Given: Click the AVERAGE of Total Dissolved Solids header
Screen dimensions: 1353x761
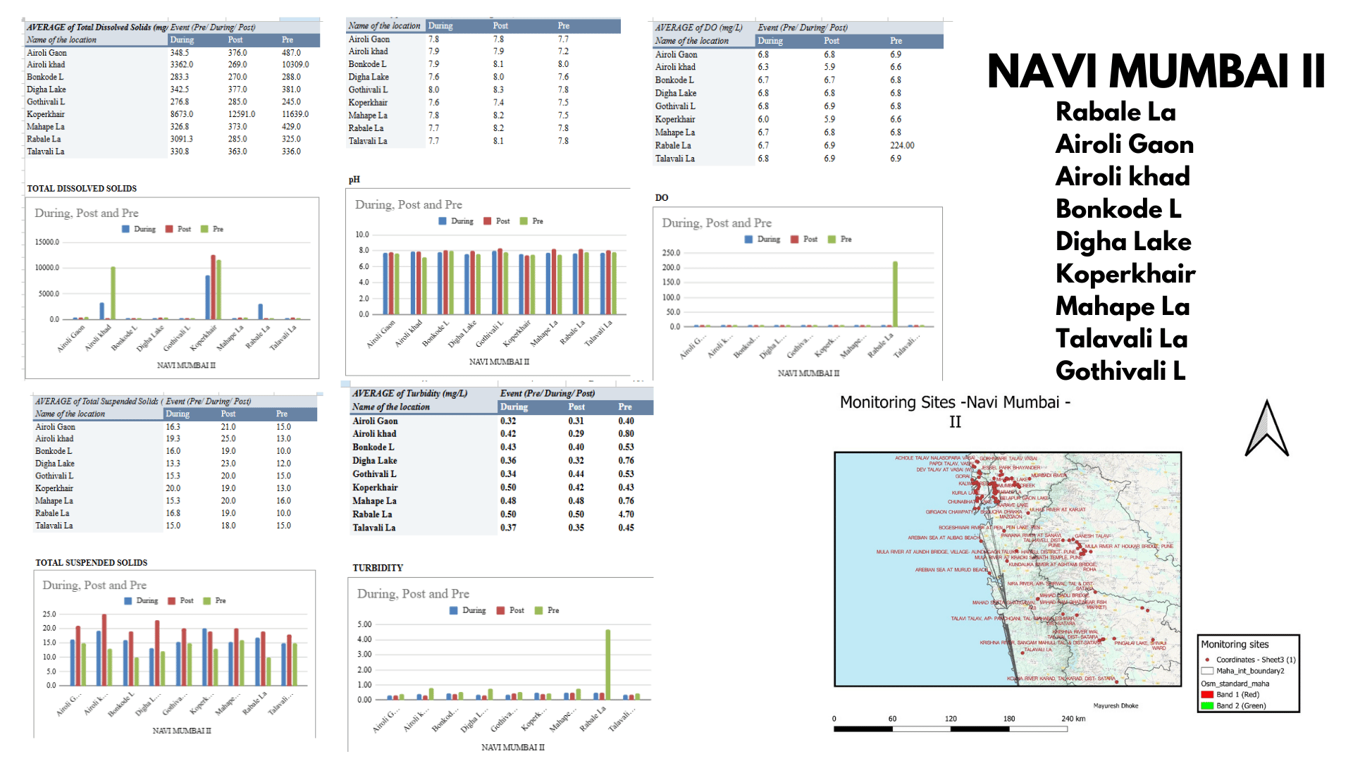Looking at the screenshot, I should coord(97,27).
